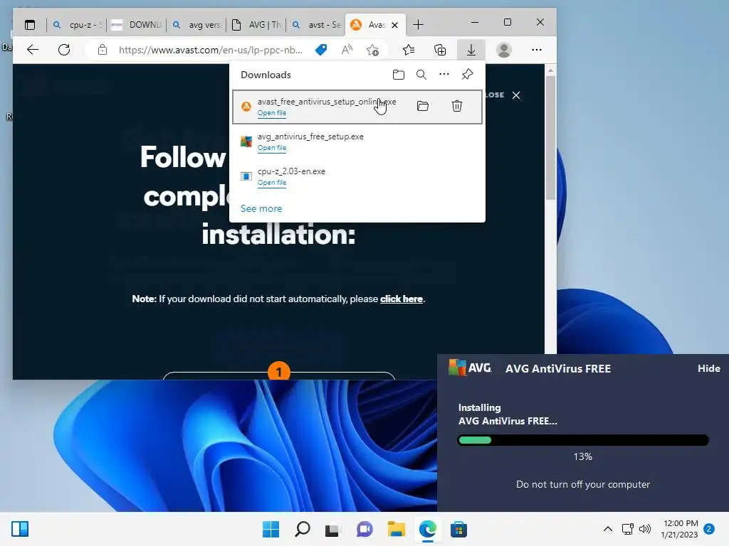Show hidden system tray icons

point(608,529)
